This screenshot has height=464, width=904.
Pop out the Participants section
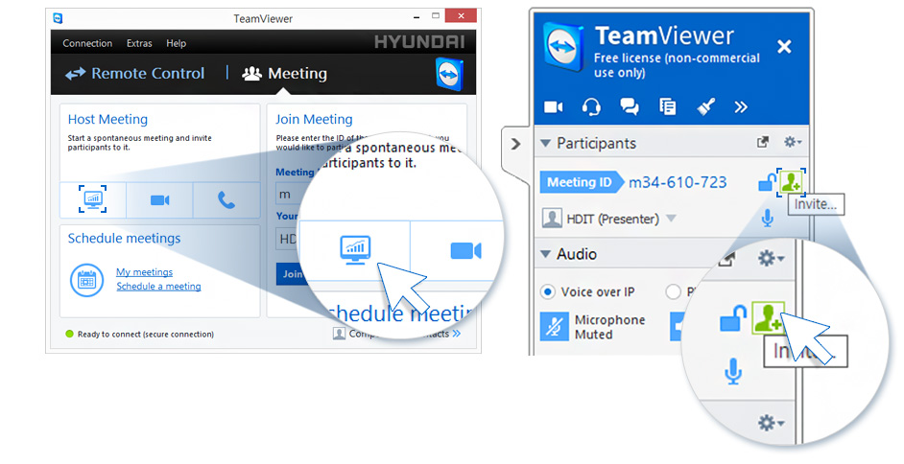[763, 142]
